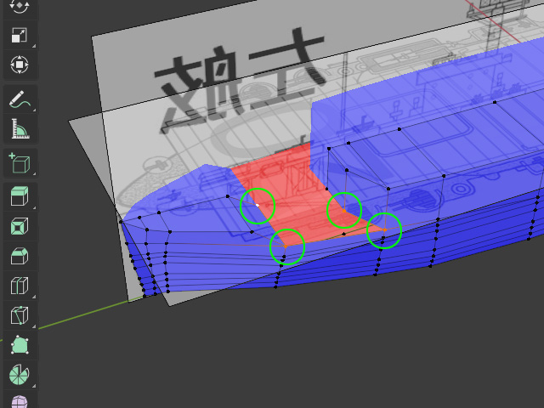Select the Add Cube tool
Image resolution: width=544 pixels, height=408 pixels.
pos(20,163)
